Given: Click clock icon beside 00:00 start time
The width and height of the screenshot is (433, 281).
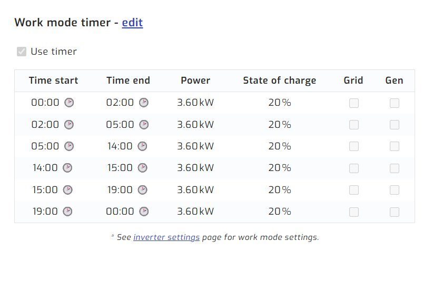Looking at the screenshot, I should click(x=69, y=103).
